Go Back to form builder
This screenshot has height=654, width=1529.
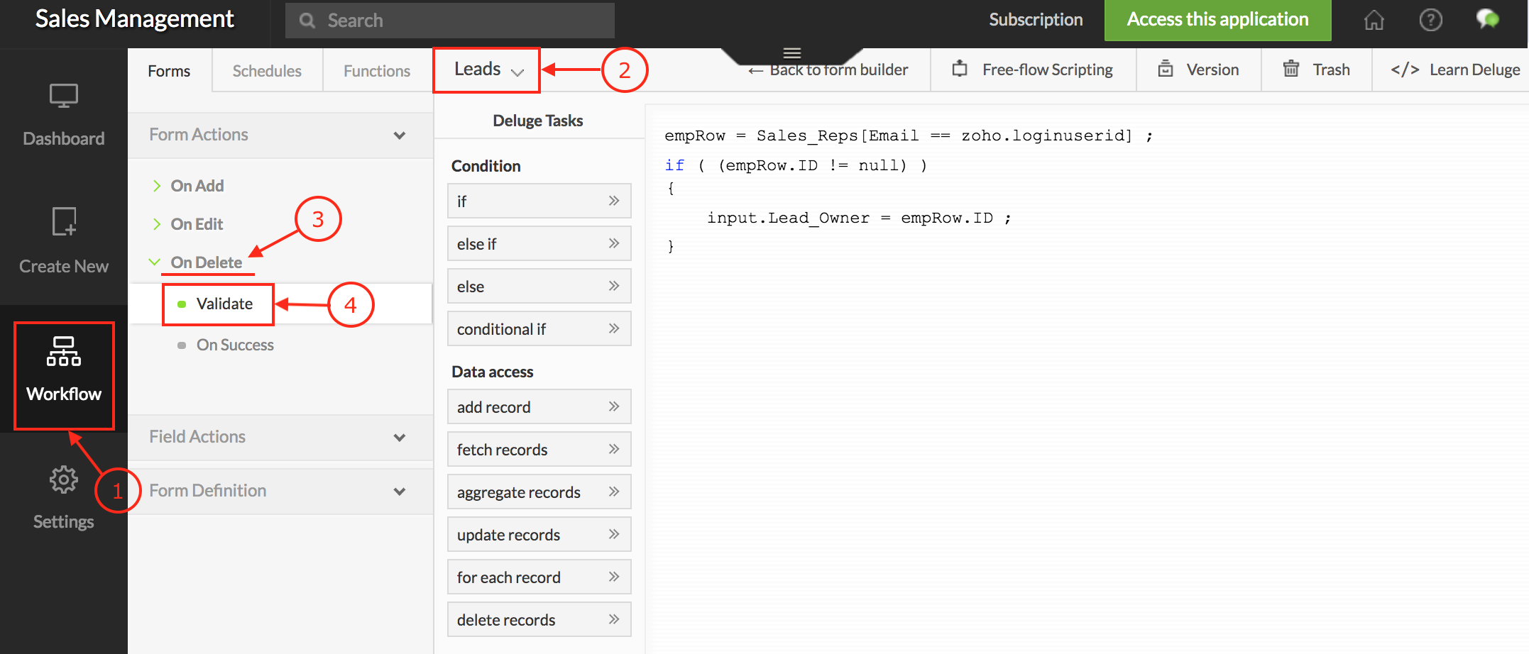(x=839, y=70)
